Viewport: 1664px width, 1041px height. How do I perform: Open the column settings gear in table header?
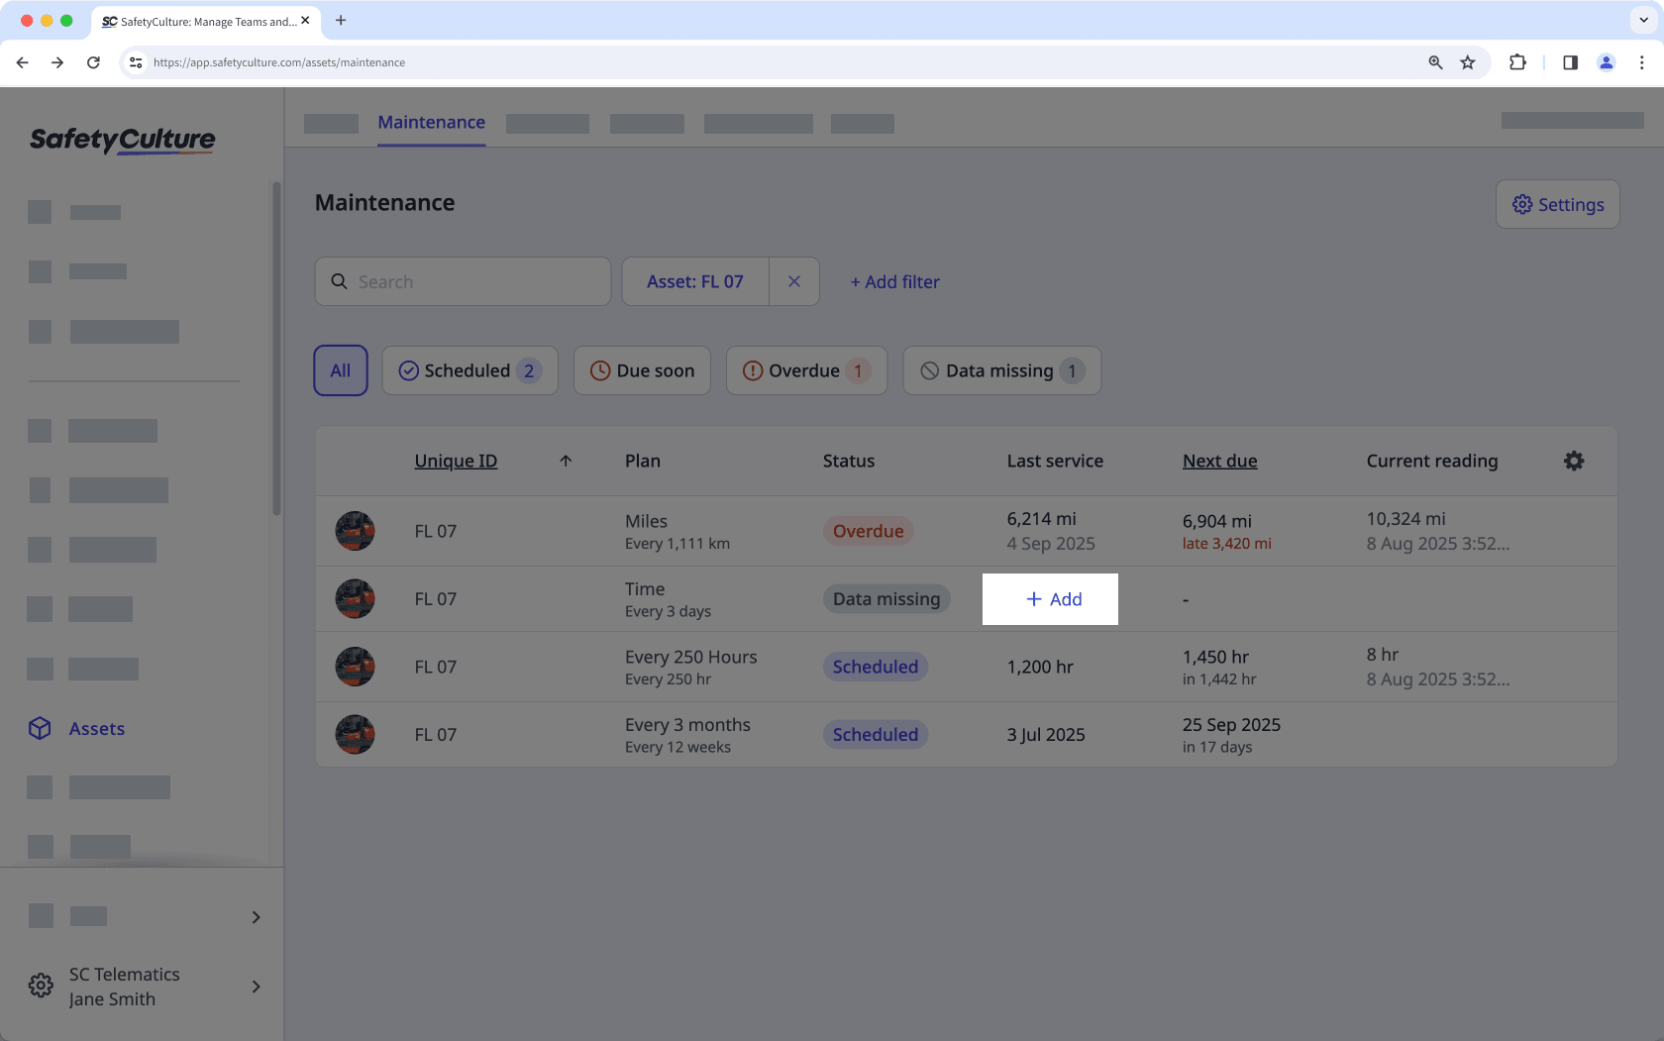click(x=1574, y=461)
